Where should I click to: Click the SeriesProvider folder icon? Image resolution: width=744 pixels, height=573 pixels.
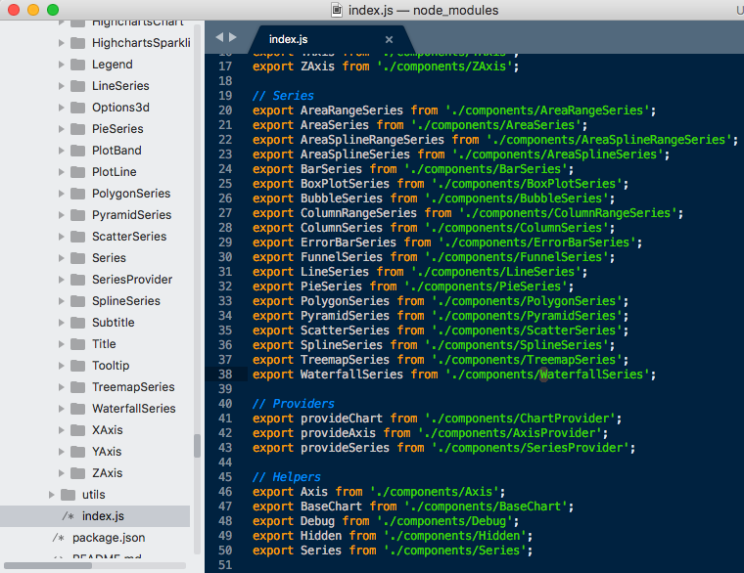point(77,280)
